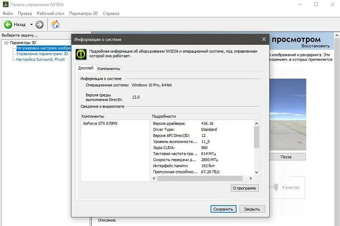Open the Back history dropdown arrow
This screenshot has width=340, height=226.
tap(31, 24)
